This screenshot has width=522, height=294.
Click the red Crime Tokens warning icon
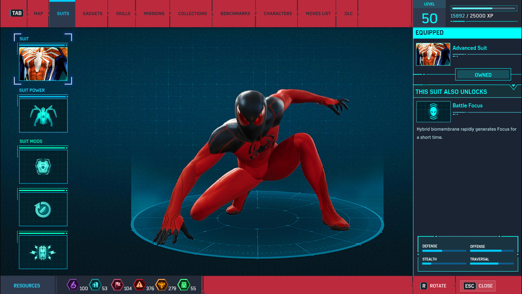pos(139,285)
